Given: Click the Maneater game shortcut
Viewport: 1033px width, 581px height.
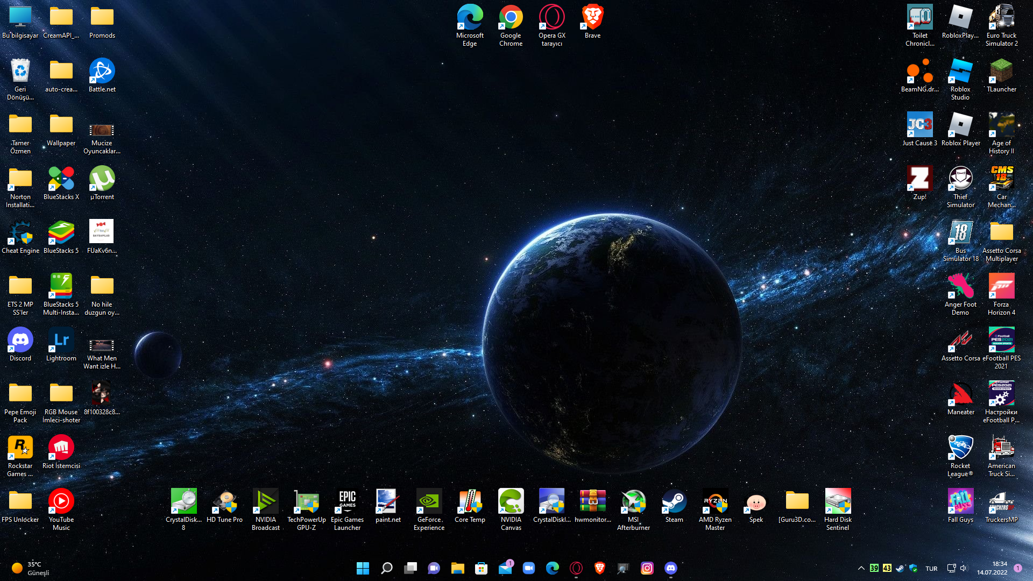Looking at the screenshot, I should tap(960, 398).
